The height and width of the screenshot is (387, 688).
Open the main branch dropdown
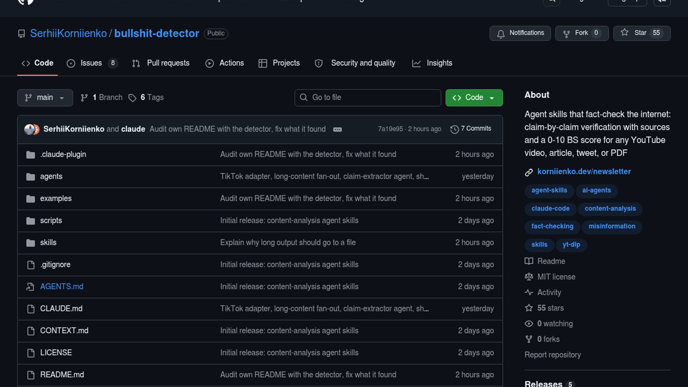[45, 97]
